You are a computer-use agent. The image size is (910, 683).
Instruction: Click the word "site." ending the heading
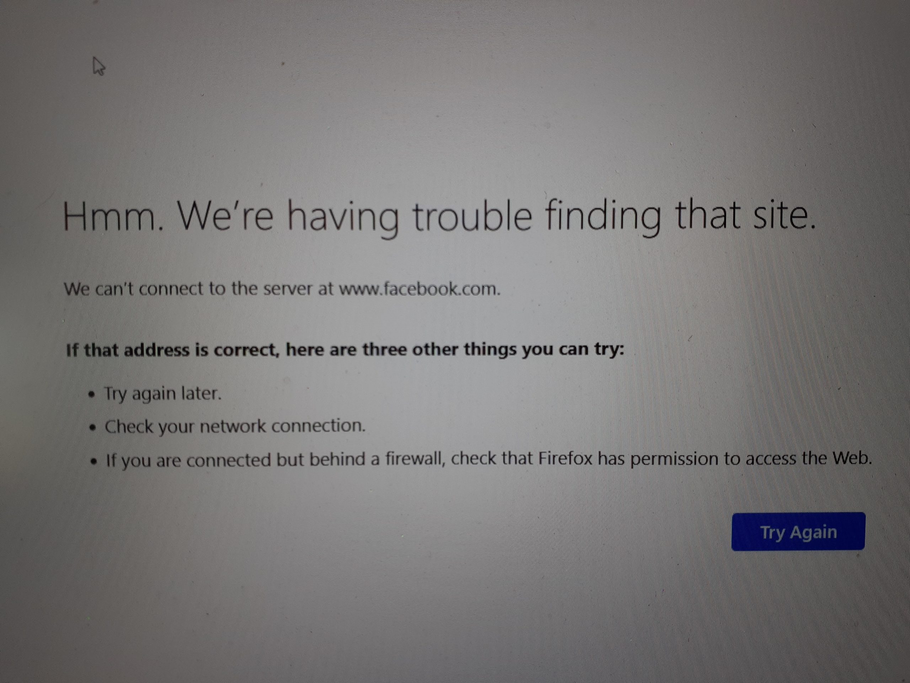(x=784, y=215)
